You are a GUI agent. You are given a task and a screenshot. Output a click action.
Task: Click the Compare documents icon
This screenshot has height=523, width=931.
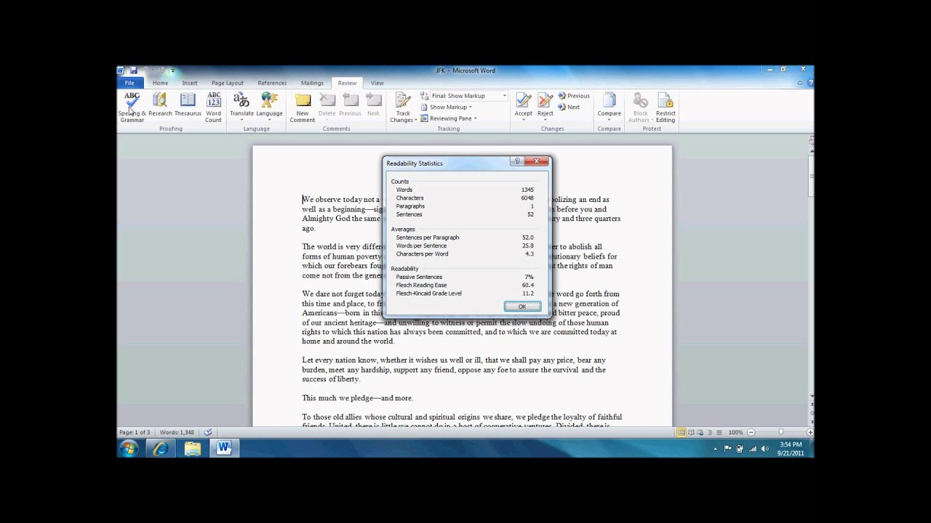pyautogui.click(x=610, y=100)
